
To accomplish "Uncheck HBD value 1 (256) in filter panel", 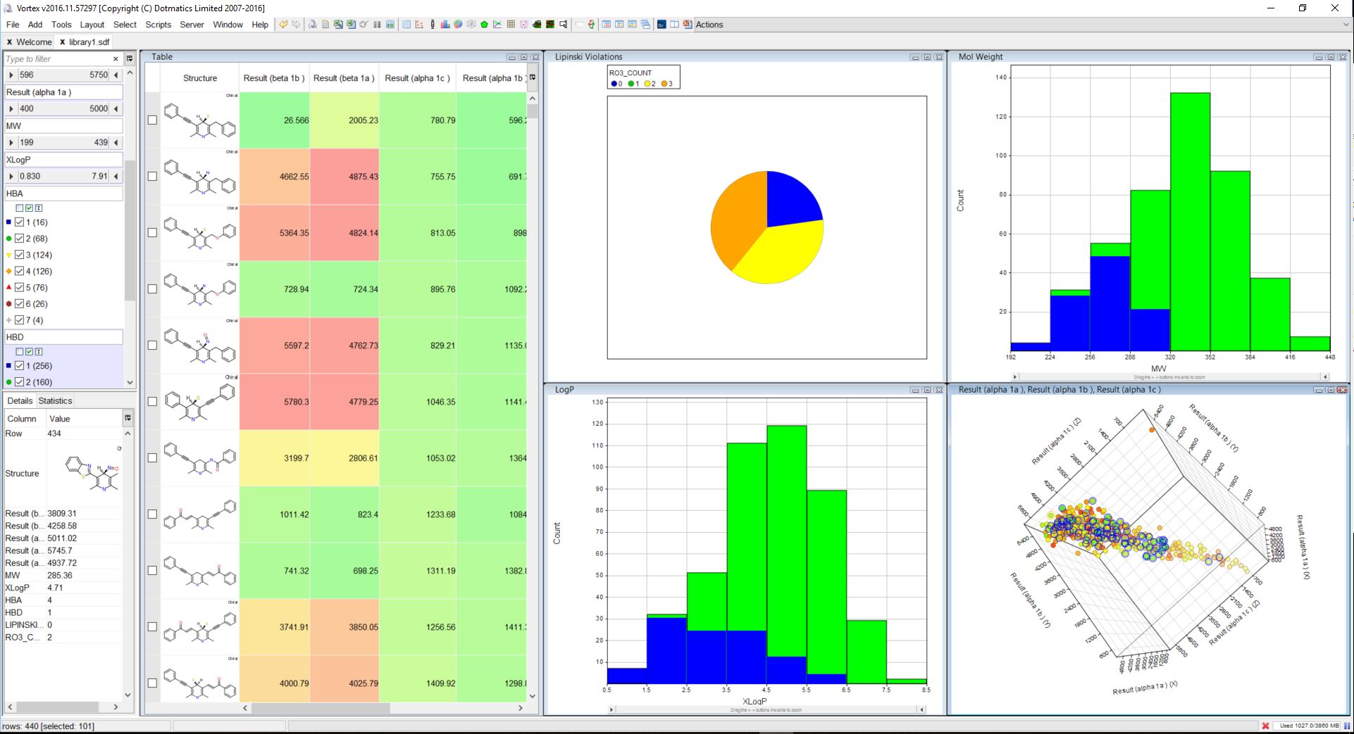I will tap(19, 366).
